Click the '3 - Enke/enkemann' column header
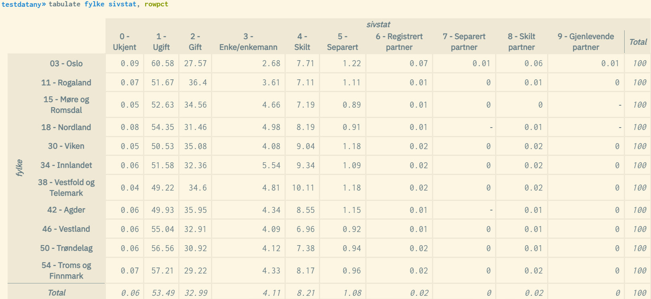The width and height of the screenshot is (651, 299). (248, 42)
